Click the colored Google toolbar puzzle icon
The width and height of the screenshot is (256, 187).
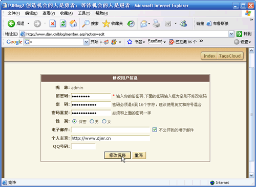pyautogui.click(x=114, y=42)
